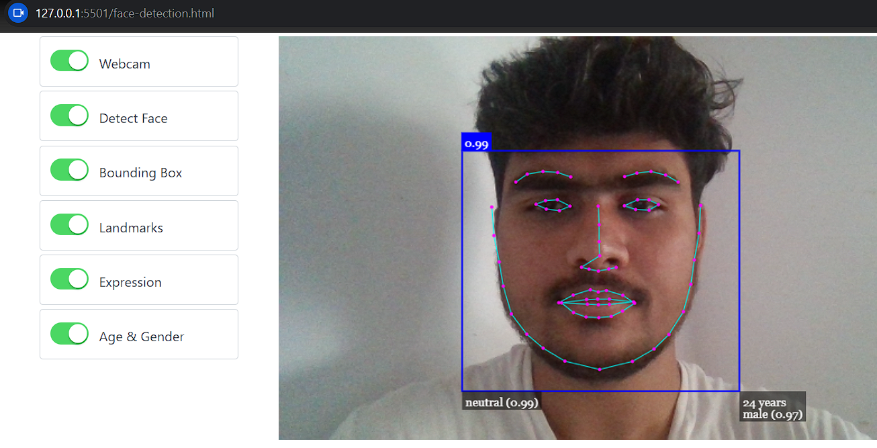Turn off the Bounding Box toggle

pos(69,169)
